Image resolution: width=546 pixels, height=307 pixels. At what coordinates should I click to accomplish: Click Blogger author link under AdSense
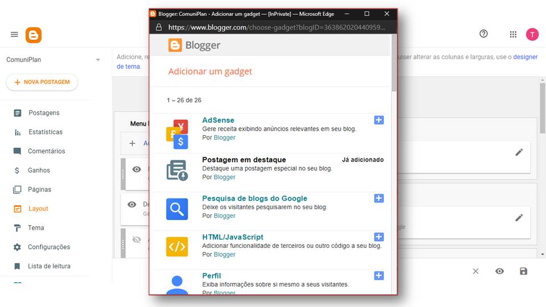224,138
